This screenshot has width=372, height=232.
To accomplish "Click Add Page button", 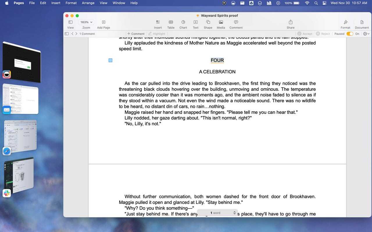I will 103,24.
